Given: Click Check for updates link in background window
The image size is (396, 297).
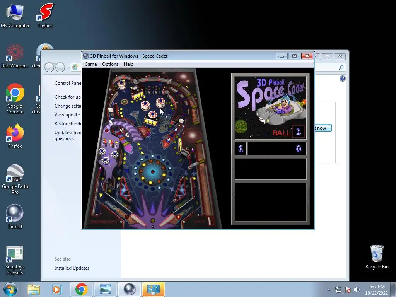Looking at the screenshot, I should pos(68,97).
